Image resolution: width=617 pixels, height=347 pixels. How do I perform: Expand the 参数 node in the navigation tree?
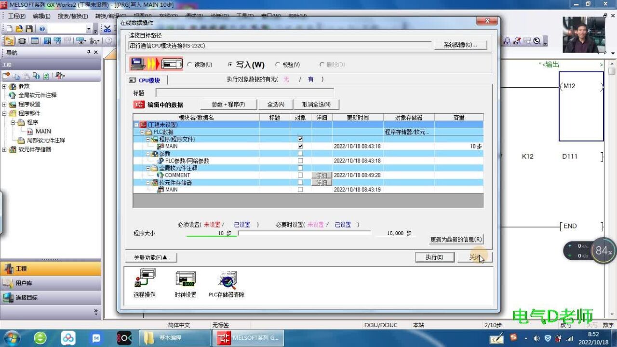coord(5,86)
